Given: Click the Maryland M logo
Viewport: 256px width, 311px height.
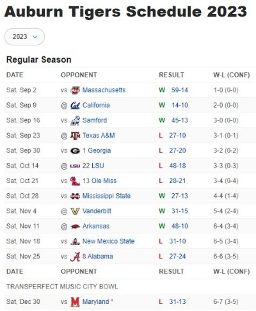Looking at the screenshot, I should point(75,302).
